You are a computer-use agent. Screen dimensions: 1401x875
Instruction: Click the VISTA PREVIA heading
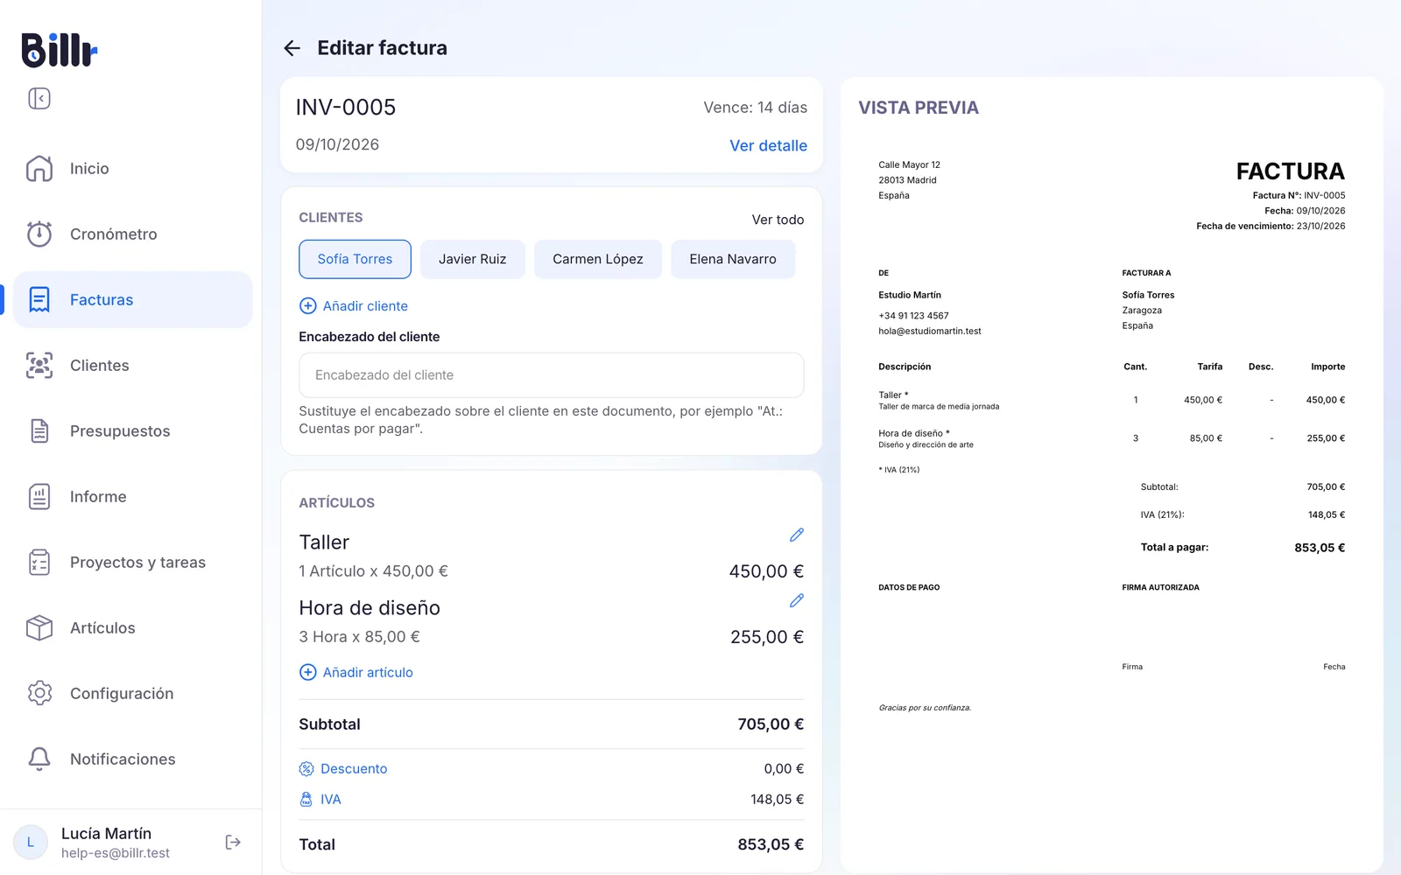(x=919, y=108)
